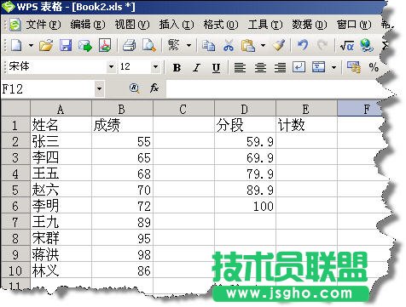The width and height of the screenshot is (406, 307).
Task: Click the square root formula editor icon
Action: pyautogui.click(x=347, y=45)
